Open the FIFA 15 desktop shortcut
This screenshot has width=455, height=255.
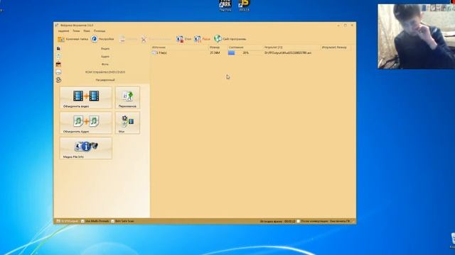(x=244, y=6)
